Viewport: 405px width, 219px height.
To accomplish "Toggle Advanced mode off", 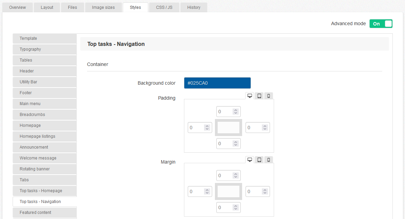I will 381,23.
